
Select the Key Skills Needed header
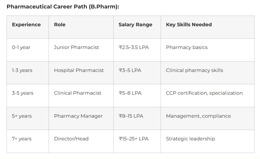tap(189, 25)
